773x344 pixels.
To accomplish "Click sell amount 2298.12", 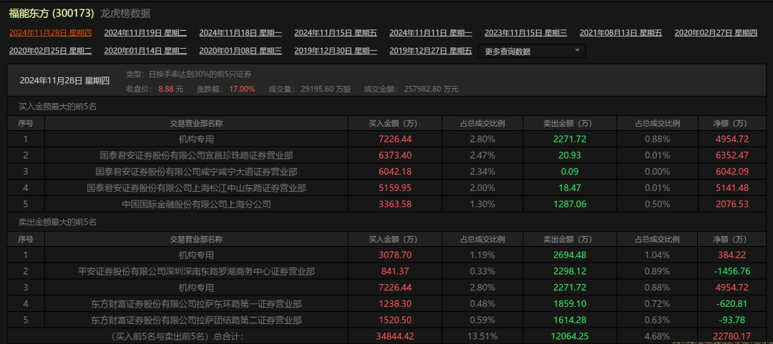I will click(570, 271).
